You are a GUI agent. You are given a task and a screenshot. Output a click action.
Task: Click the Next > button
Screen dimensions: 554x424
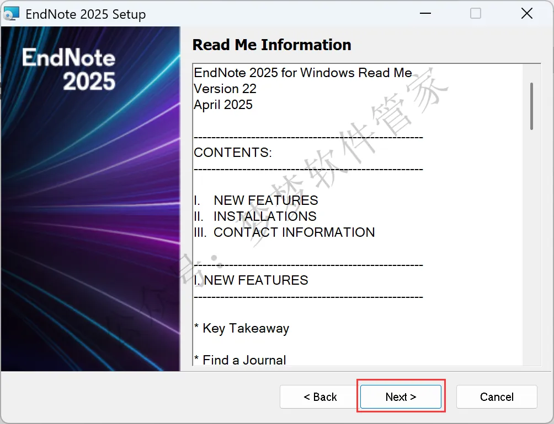401,397
